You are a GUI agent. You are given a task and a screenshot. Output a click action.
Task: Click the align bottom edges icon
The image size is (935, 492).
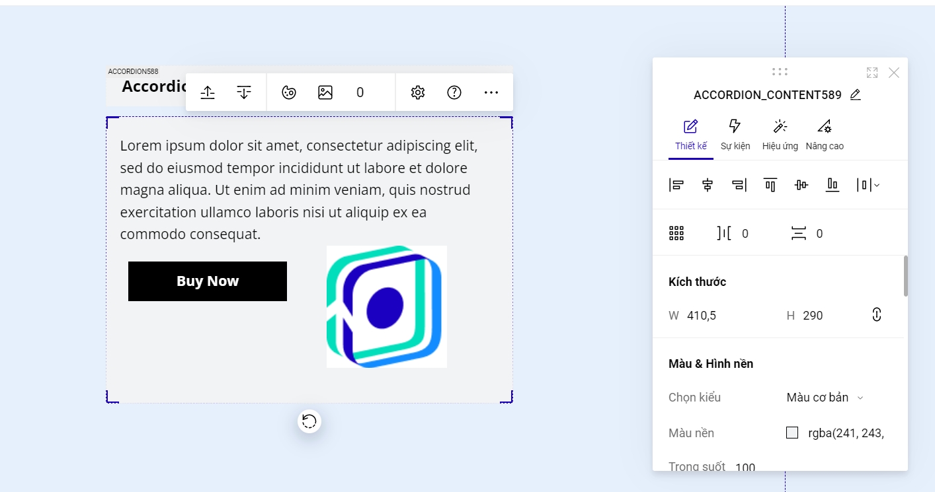[x=833, y=185]
